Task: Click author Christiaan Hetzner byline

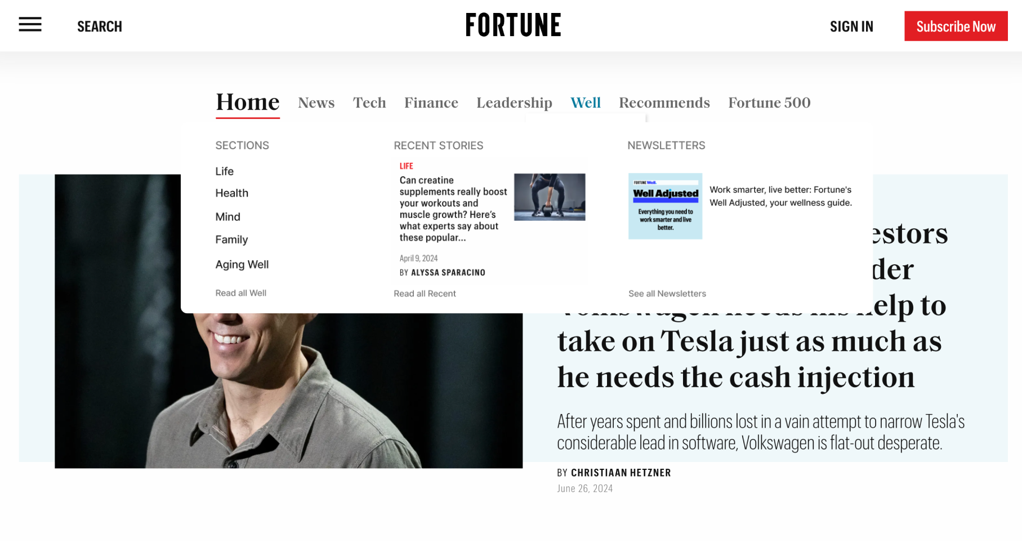Action: pyautogui.click(x=621, y=473)
